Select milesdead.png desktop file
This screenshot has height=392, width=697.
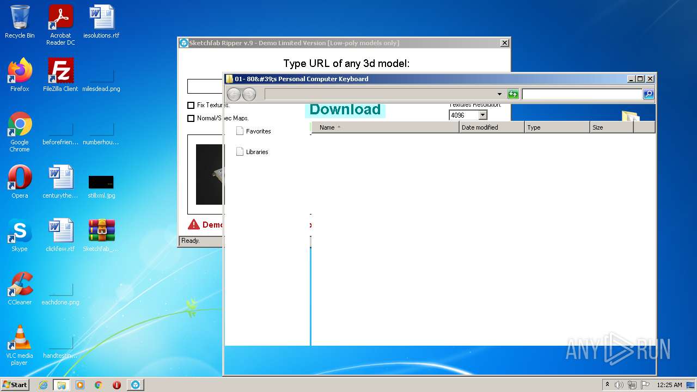[x=101, y=79]
